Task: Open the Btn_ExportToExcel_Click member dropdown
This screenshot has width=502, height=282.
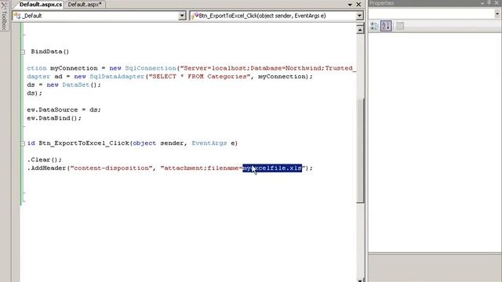Action: (359, 16)
